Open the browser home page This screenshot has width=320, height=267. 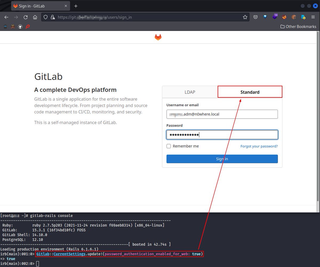coord(35,17)
